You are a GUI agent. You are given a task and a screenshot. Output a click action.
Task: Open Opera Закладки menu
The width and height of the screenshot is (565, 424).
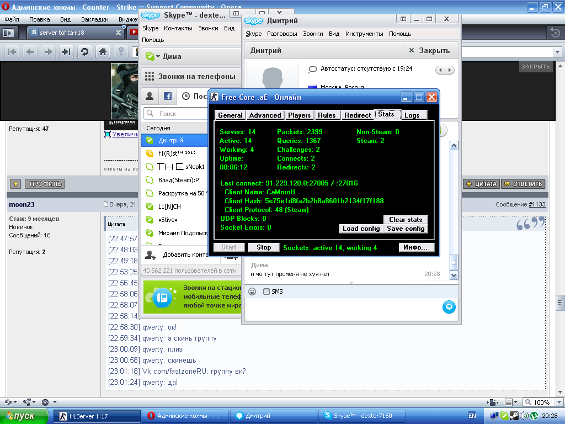[x=95, y=19]
